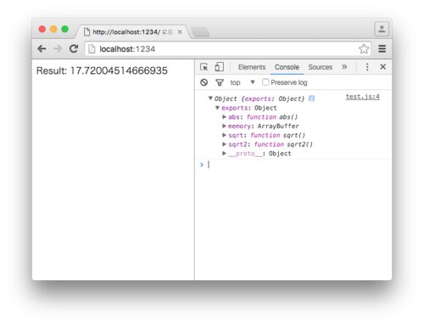Viewport: 424px width, 326px height.
Task: Activate the inspect element picker tool
Action: click(204, 67)
